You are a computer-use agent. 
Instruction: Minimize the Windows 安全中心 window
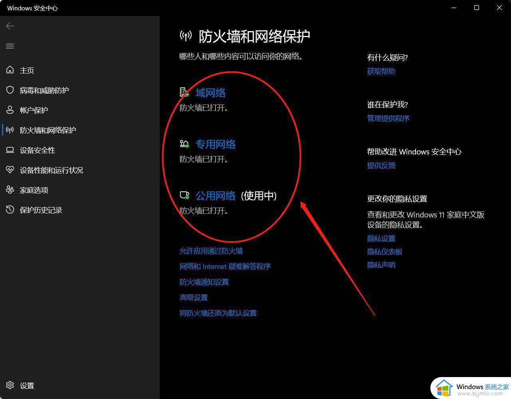point(454,8)
